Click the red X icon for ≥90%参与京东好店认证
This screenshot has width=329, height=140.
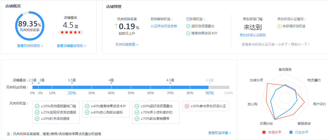[187, 106]
